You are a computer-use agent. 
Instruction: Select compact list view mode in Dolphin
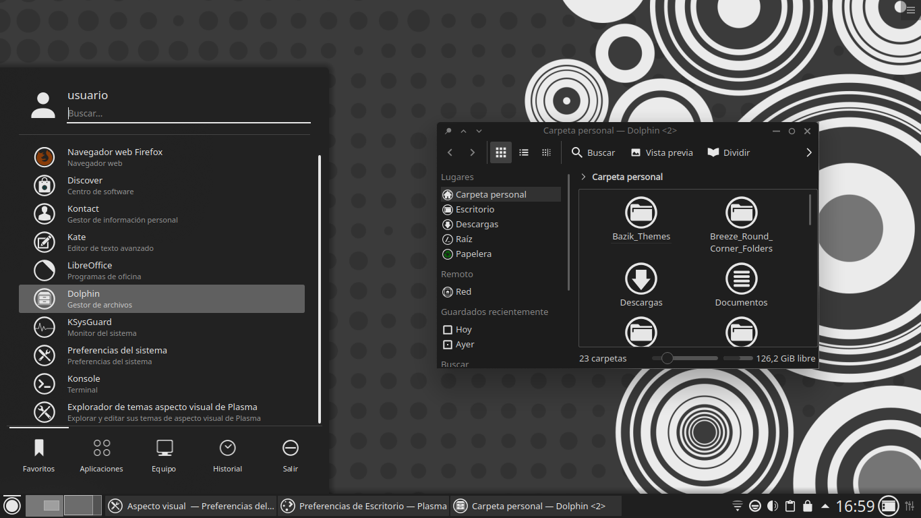click(x=523, y=152)
